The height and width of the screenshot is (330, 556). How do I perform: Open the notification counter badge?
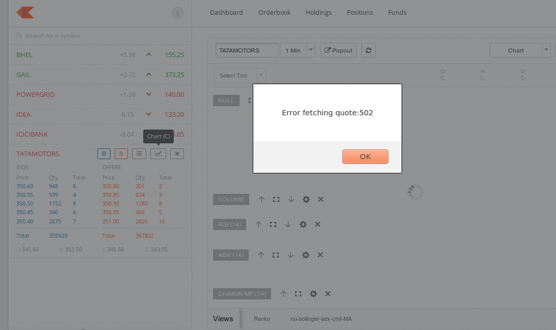[x=177, y=13]
